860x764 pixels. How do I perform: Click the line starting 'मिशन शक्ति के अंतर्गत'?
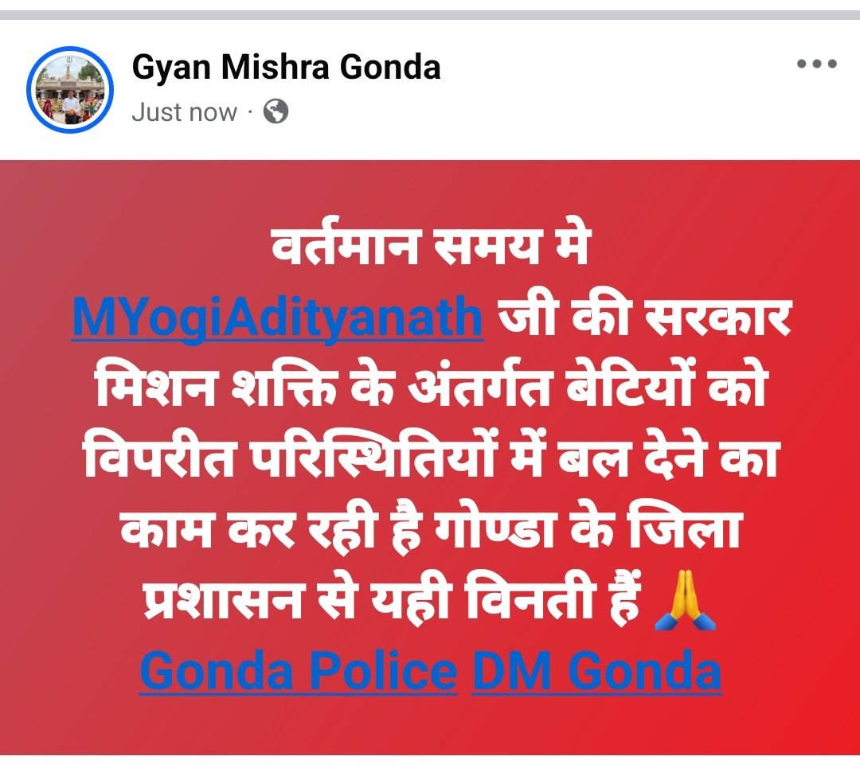click(430, 388)
